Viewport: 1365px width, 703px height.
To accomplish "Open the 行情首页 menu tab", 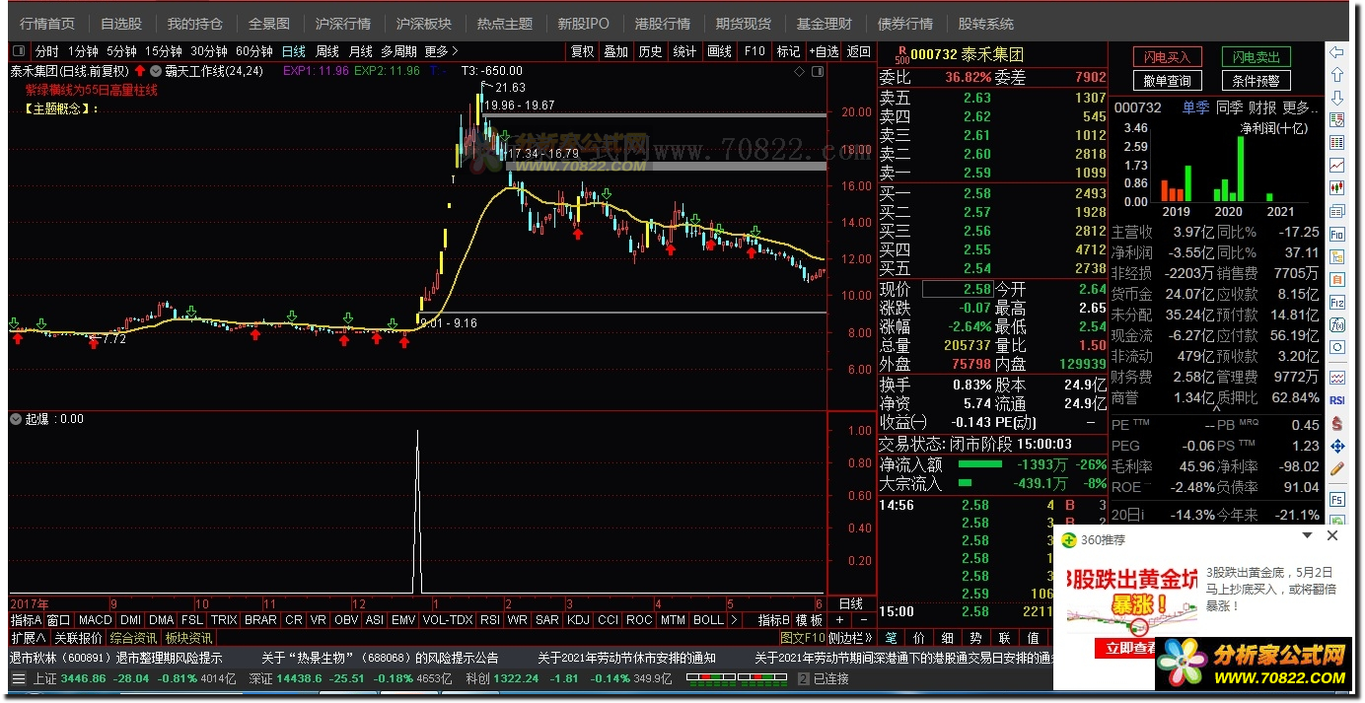I will [x=47, y=23].
